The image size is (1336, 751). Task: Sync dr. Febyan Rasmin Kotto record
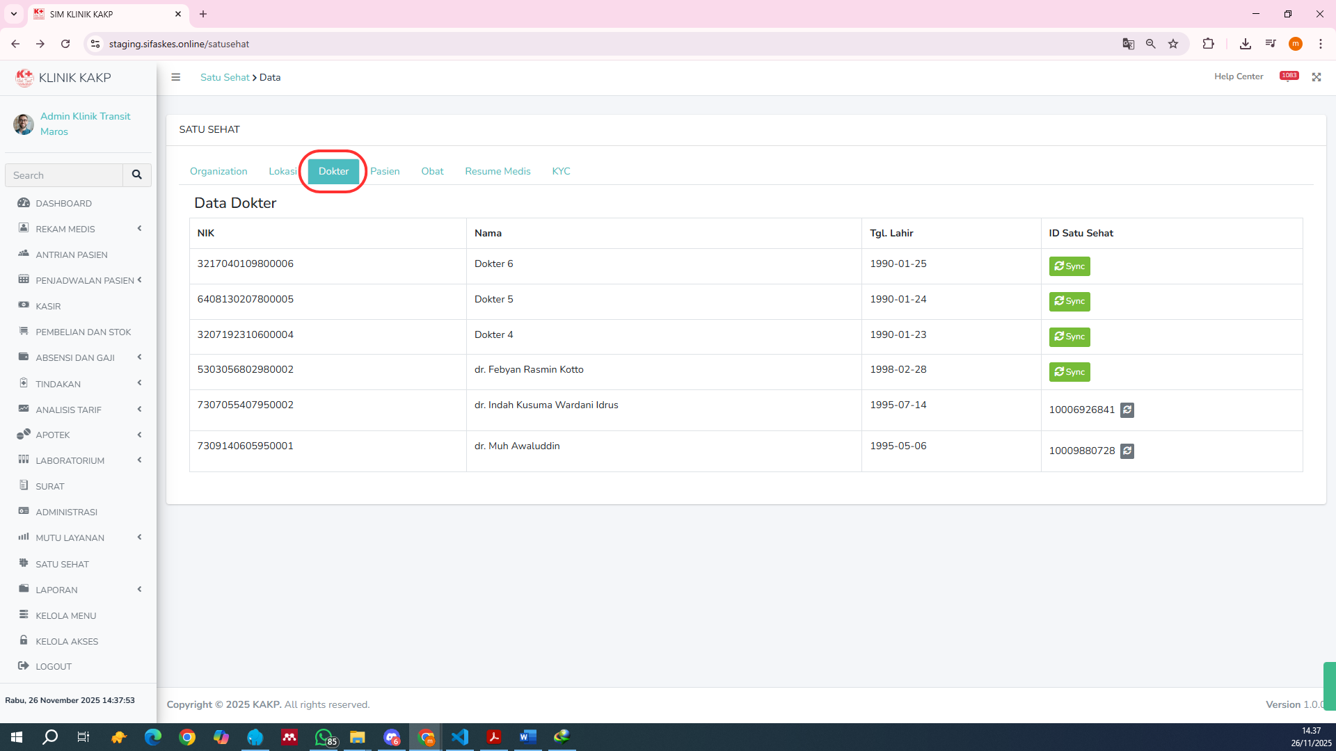click(x=1069, y=372)
